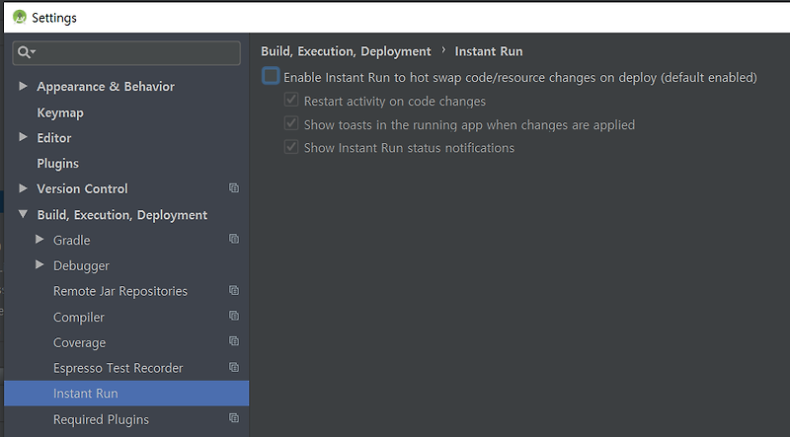Expand the Editor settings section
790x437 pixels.
(23, 137)
